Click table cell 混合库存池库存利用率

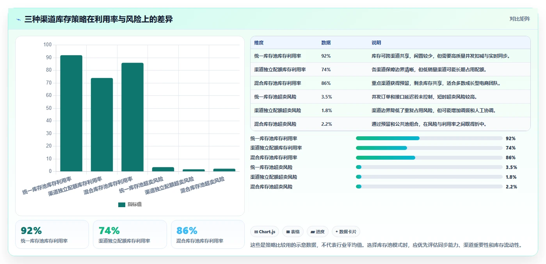tap(277, 83)
